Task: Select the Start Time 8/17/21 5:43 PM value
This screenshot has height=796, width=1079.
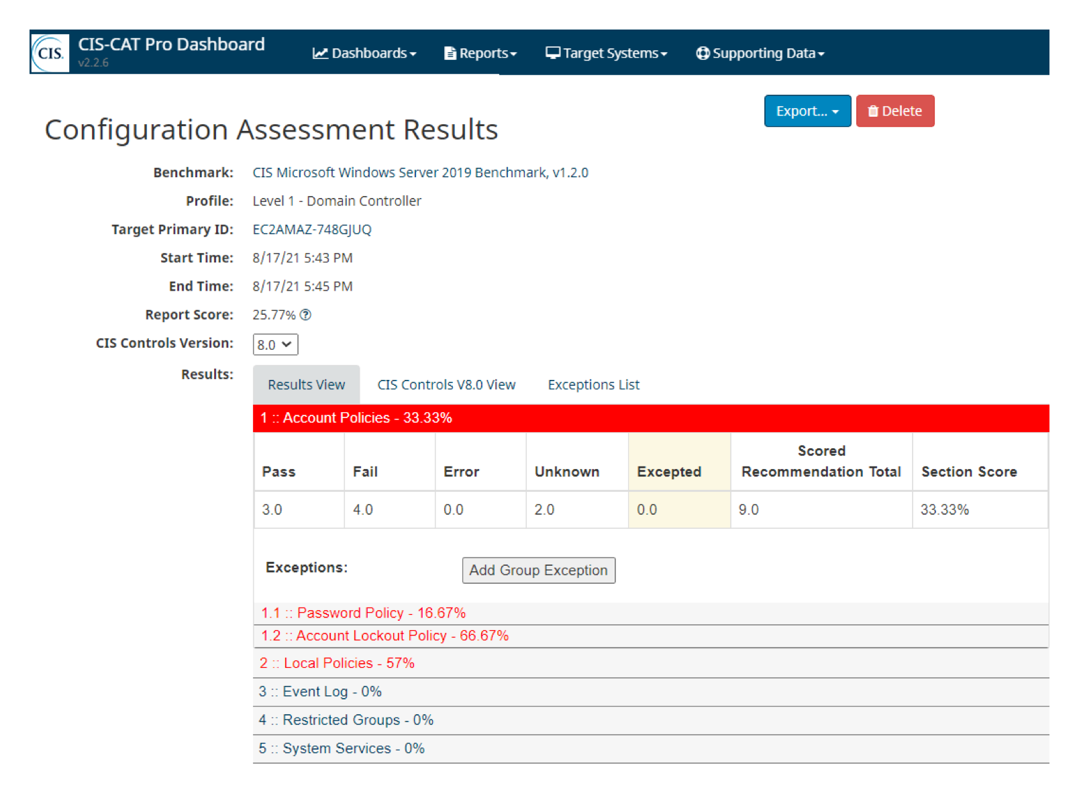Action: [x=303, y=258]
